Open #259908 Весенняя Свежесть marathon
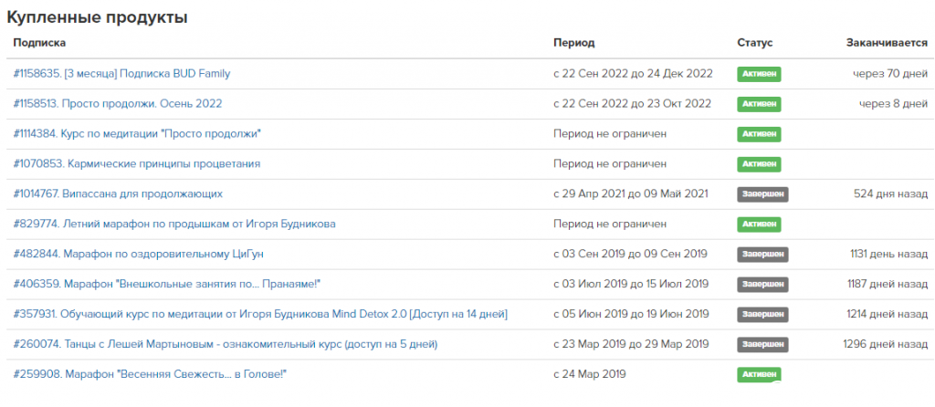The height and width of the screenshot is (407, 935). click(x=151, y=374)
